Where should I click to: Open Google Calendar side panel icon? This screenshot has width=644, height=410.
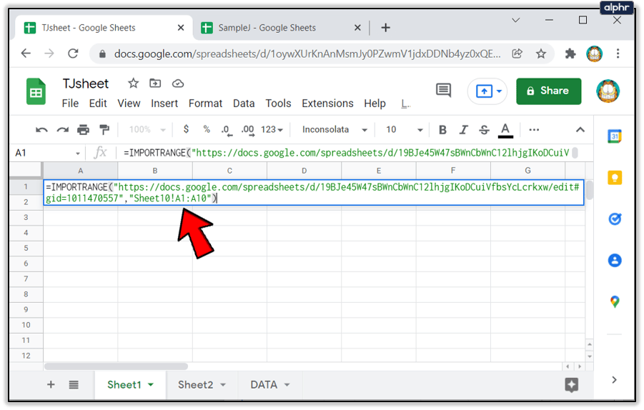click(615, 136)
